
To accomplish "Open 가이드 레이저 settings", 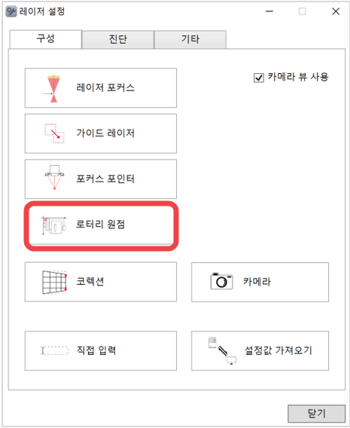I will [101, 133].
